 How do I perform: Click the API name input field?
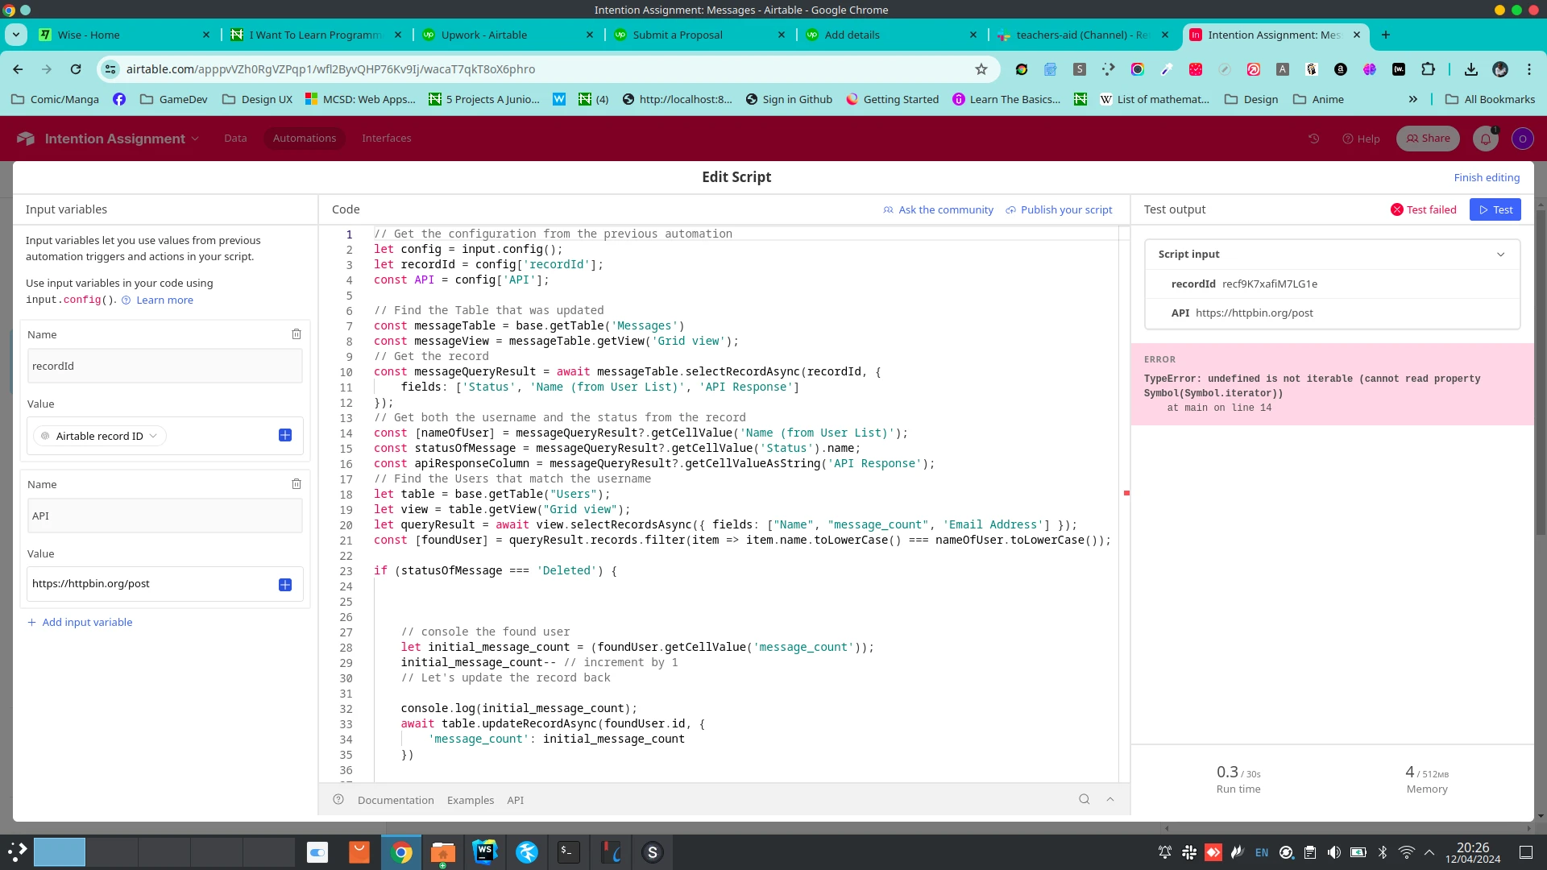click(165, 516)
